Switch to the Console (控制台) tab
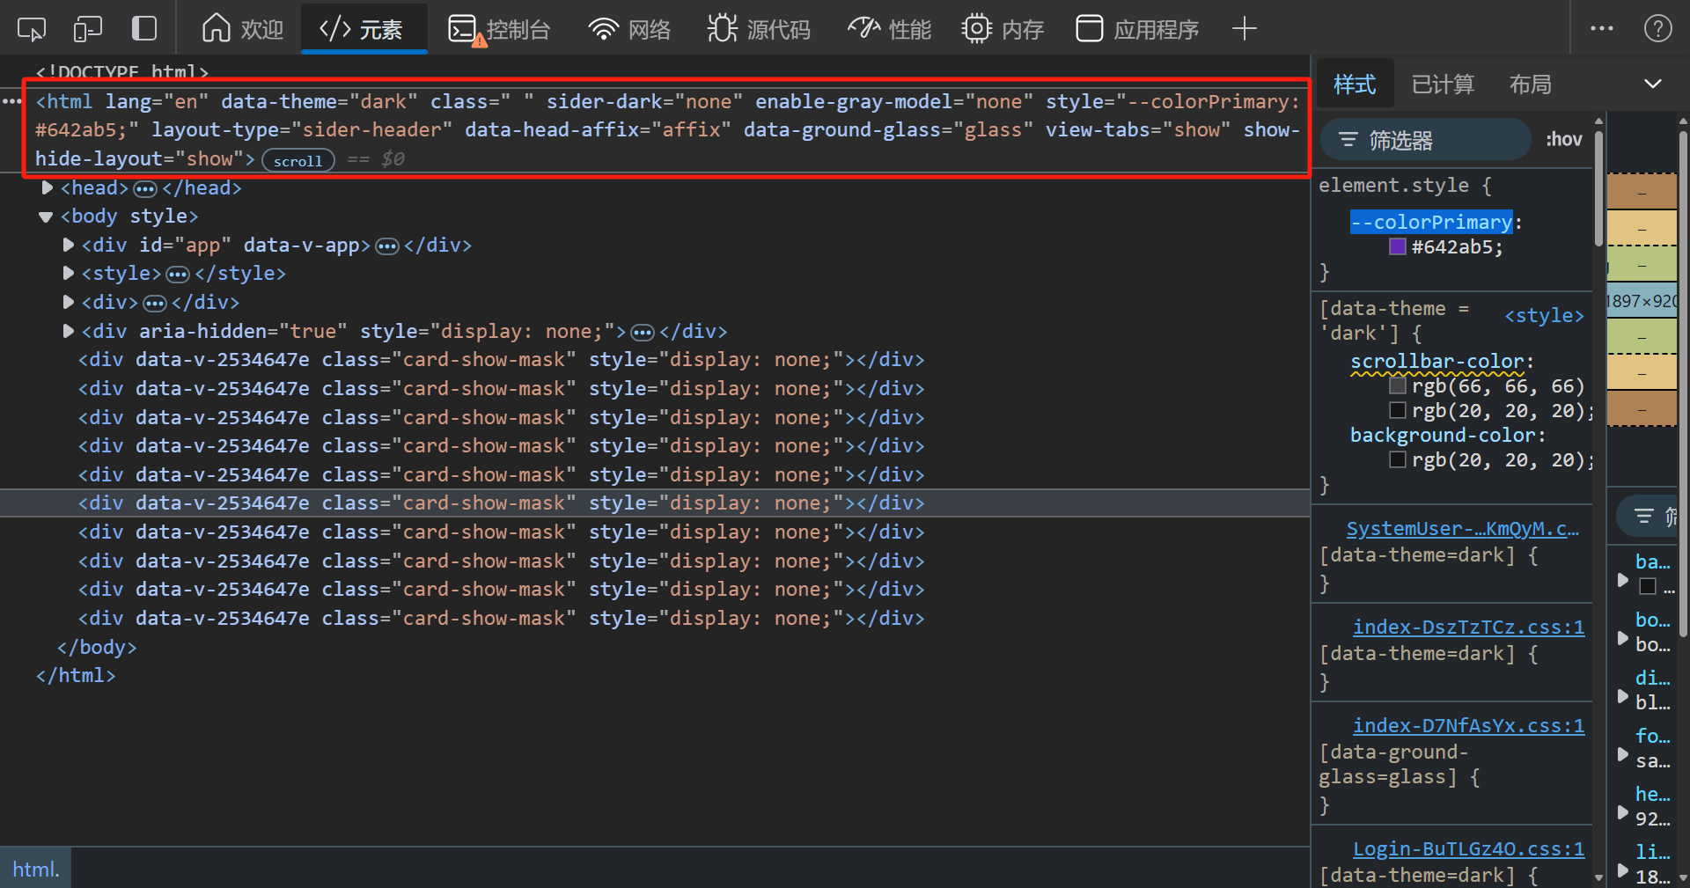Viewport: 1690px width, 888px height. tap(499, 29)
